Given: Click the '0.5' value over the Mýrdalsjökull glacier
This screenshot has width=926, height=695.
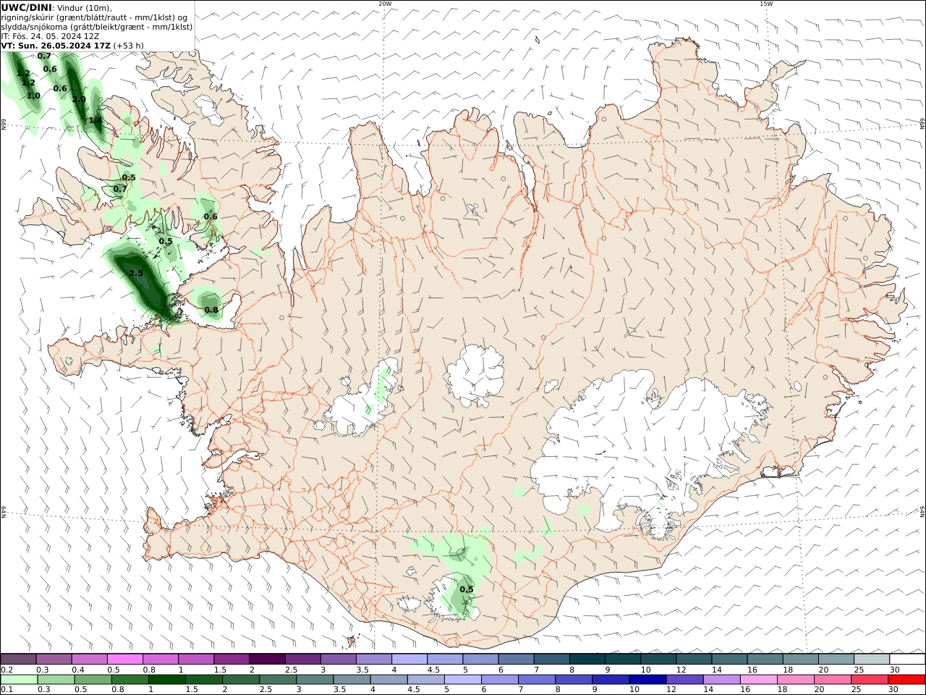Looking at the screenshot, I should point(467,589).
